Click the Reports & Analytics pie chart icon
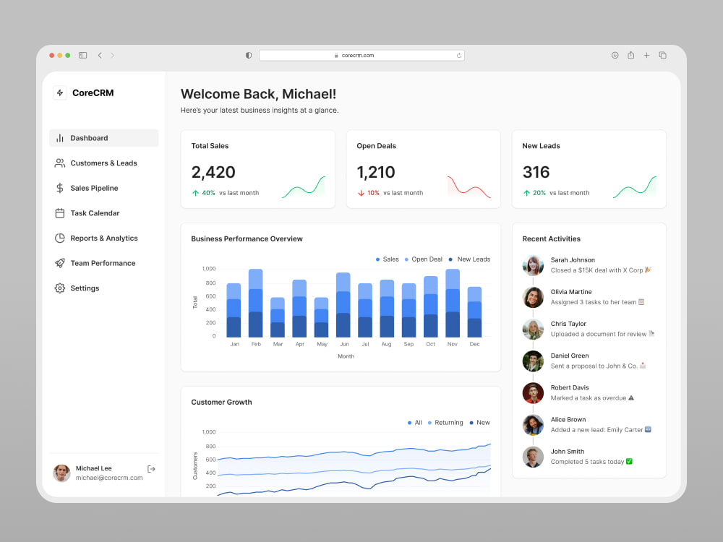The image size is (723, 542). 60,238
